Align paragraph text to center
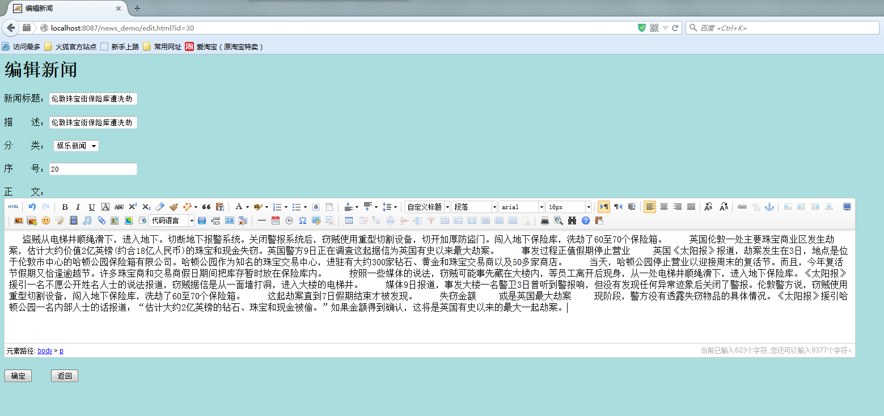Viewport: 884px width, 416px height. pyautogui.click(x=663, y=207)
